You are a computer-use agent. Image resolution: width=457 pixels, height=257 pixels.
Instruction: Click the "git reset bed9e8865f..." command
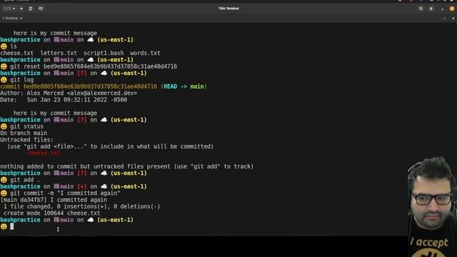tap(94, 66)
